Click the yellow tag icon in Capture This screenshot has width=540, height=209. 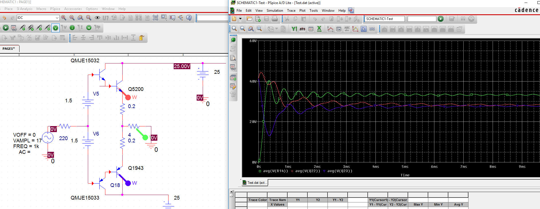[142, 38]
